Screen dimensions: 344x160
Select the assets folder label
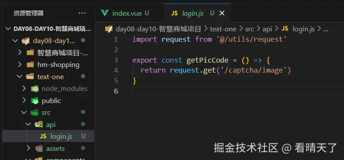(55, 149)
